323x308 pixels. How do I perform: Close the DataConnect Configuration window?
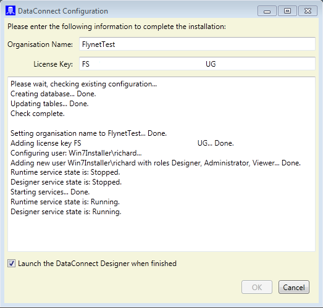(308, 11)
